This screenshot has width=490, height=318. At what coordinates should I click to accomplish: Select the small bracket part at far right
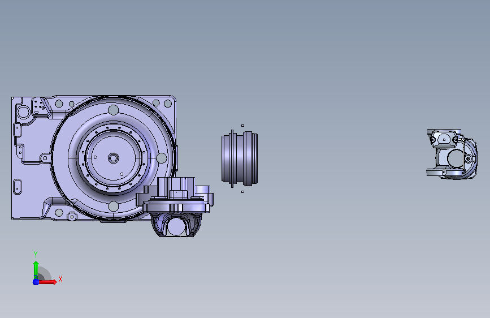point(452,154)
